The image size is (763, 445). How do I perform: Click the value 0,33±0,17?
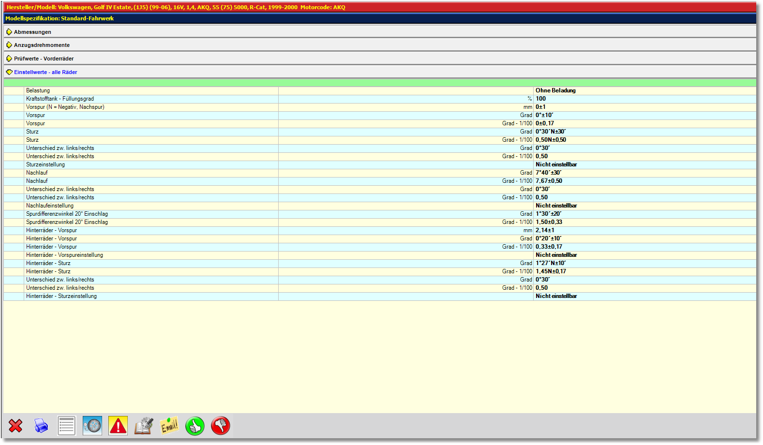[549, 247]
